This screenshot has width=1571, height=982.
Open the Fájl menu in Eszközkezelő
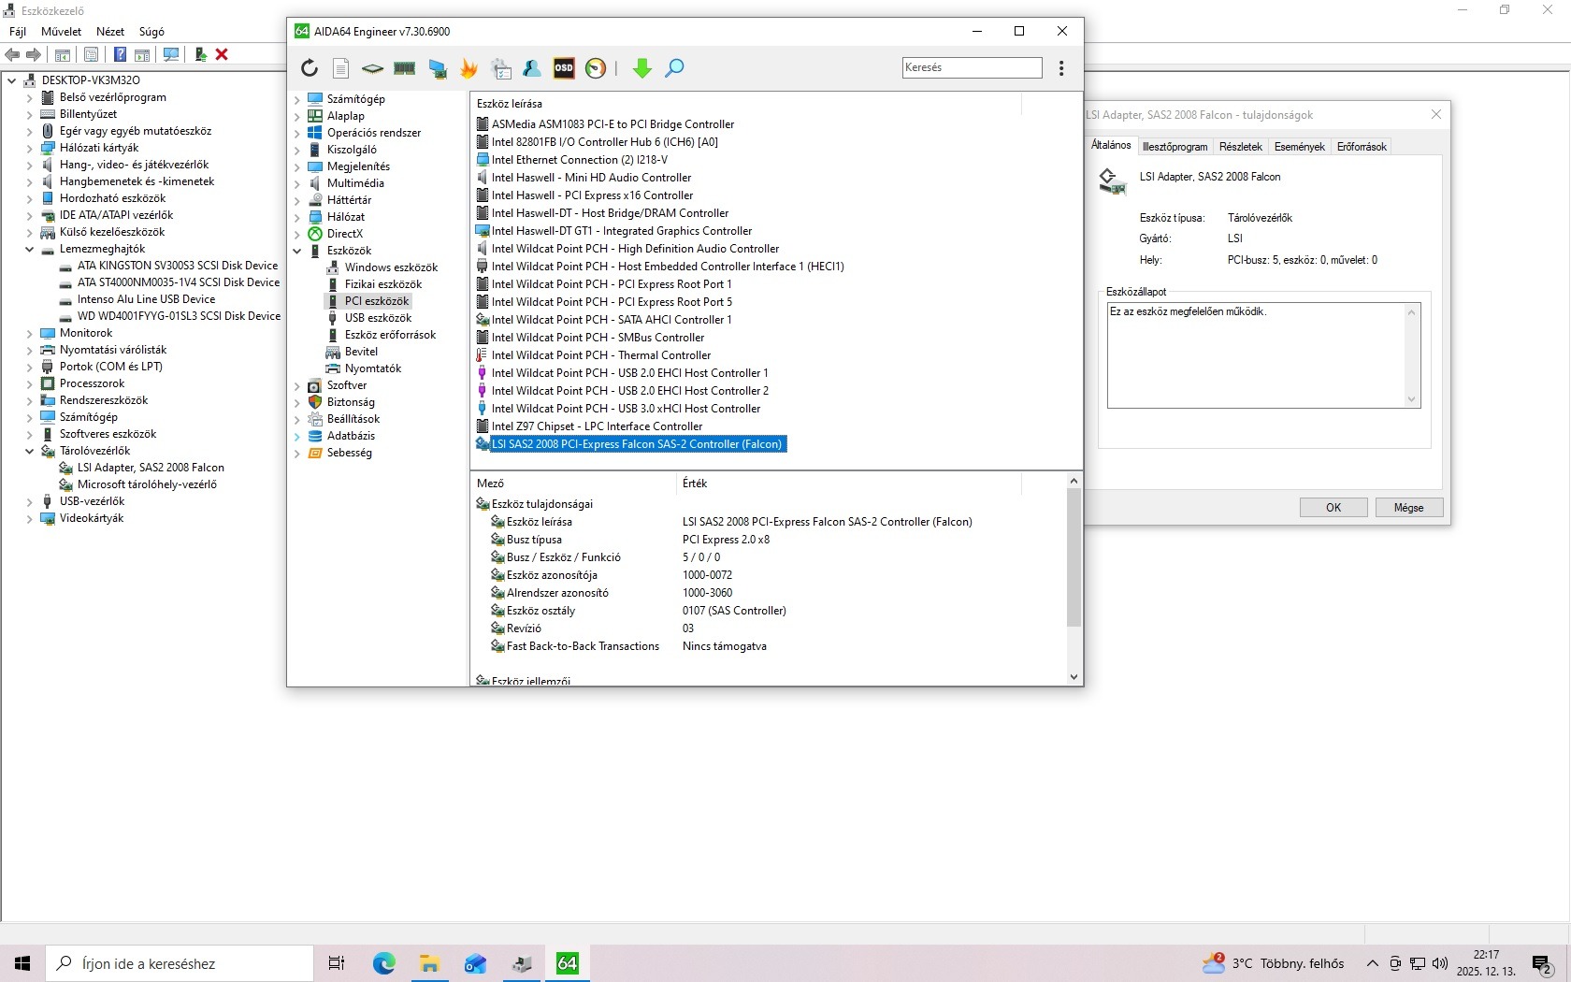[17, 32]
